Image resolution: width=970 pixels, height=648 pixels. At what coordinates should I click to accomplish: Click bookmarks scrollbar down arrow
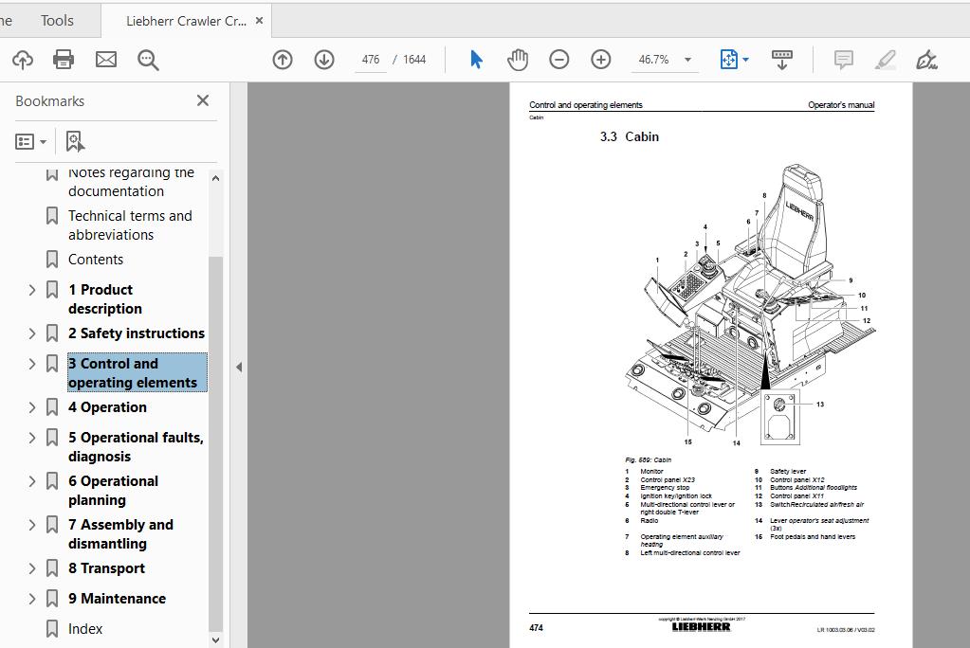click(x=215, y=640)
